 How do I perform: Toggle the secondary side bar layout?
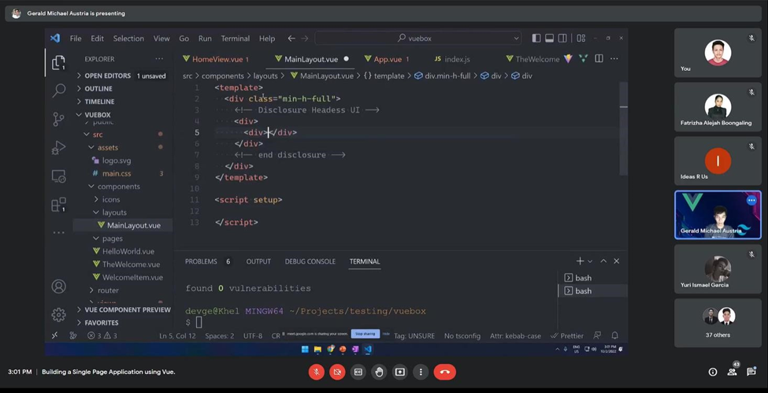click(562, 39)
